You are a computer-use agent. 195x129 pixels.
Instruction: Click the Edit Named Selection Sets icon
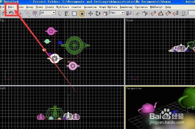(x=184, y=13)
